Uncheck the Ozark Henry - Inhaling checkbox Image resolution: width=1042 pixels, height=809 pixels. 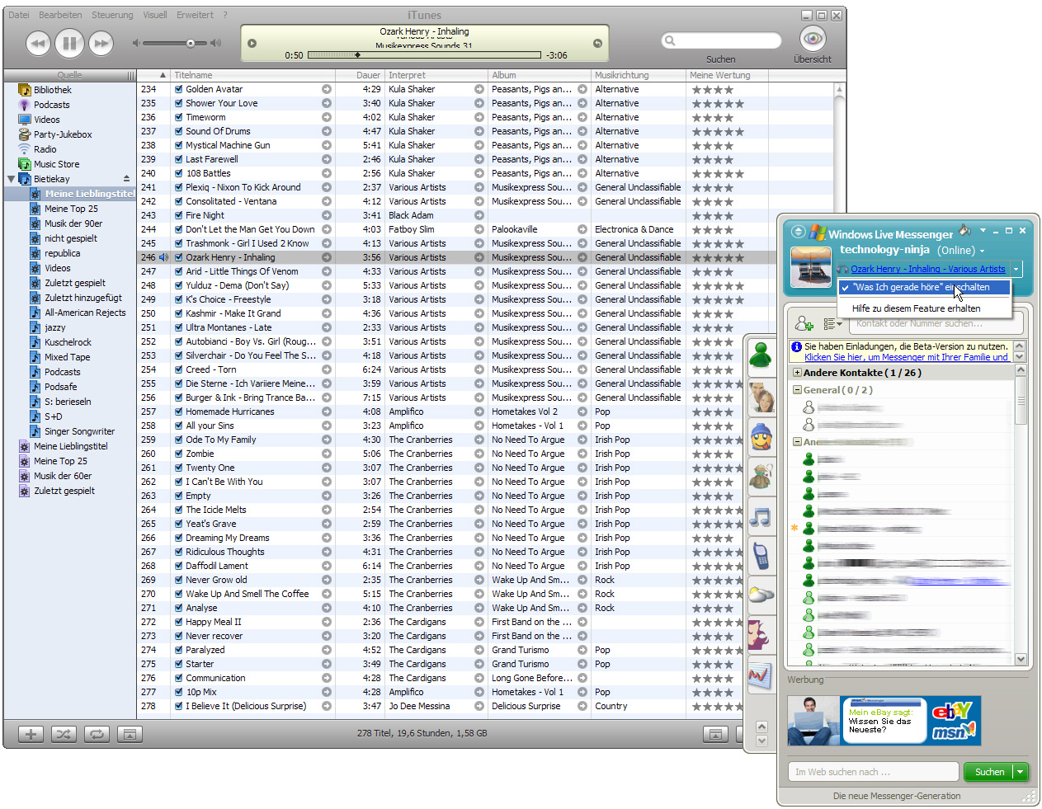click(x=178, y=257)
